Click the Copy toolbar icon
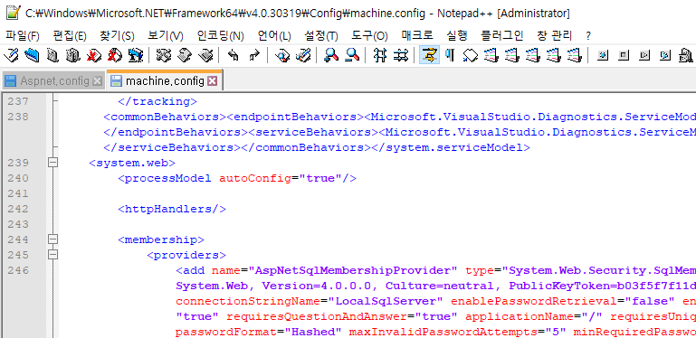Screen dimensions: 696x338 click(185, 55)
